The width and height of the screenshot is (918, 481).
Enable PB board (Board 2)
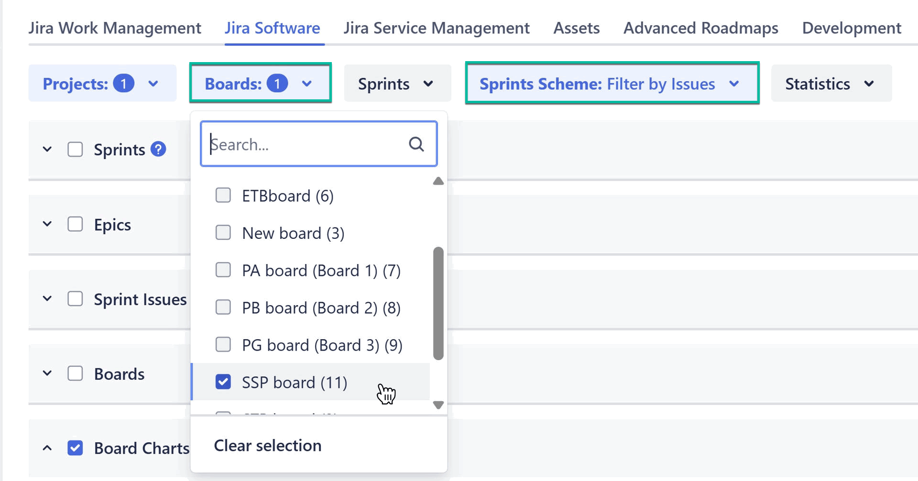click(x=223, y=307)
